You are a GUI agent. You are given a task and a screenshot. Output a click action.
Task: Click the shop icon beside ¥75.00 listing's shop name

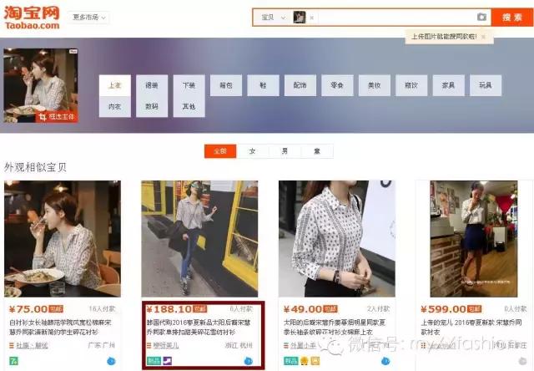[12, 345]
